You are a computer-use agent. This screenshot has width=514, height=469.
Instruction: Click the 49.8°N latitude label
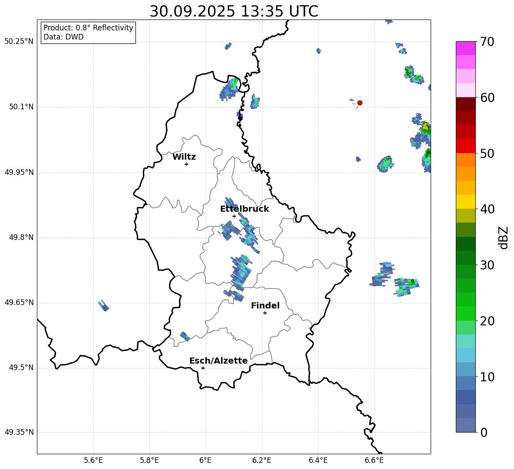click(21, 237)
